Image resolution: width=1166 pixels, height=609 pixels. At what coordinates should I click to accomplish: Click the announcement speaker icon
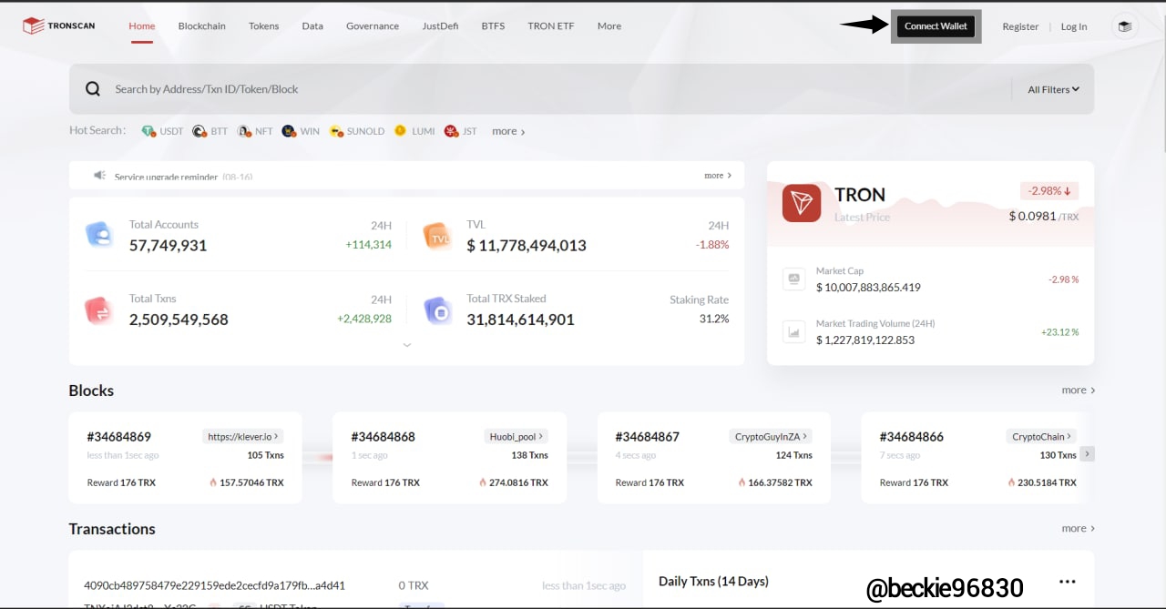[100, 176]
